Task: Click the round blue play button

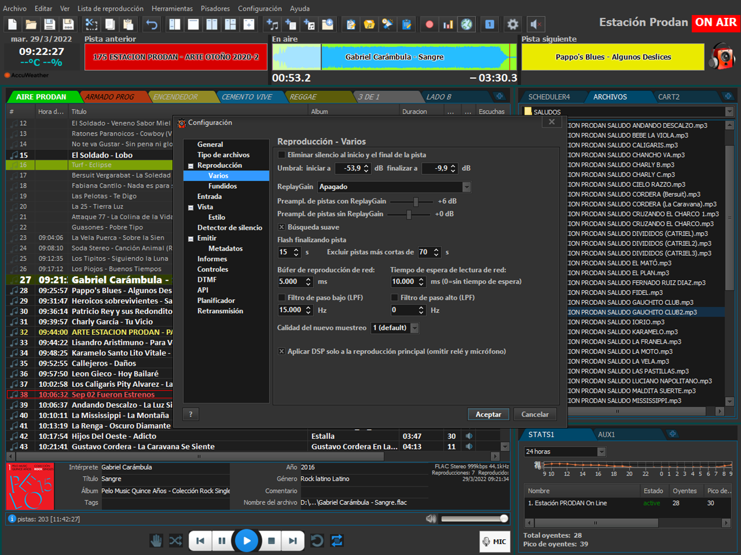Action: point(247,541)
